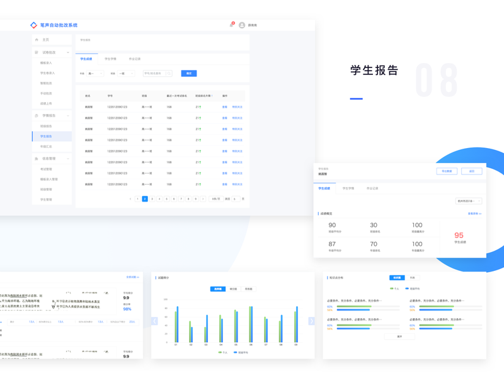Click the 95 student score value
The image size is (504, 378).
459,235
